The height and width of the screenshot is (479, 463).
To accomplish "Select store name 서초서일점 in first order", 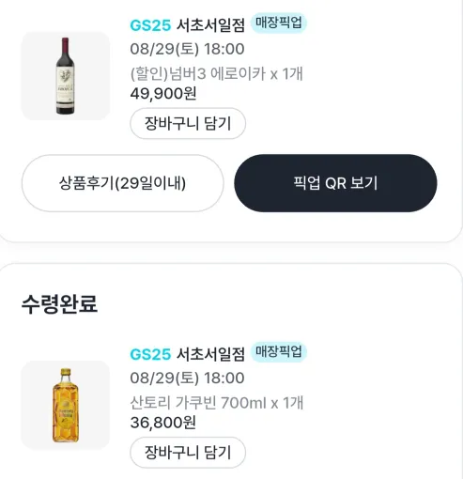I will [x=210, y=25].
